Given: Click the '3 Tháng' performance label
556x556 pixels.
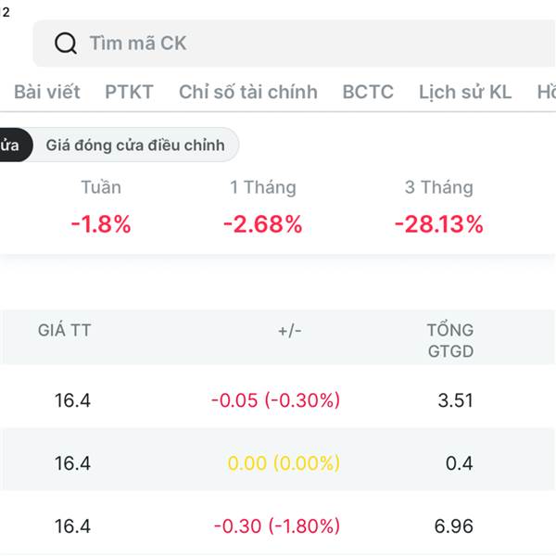Looking at the screenshot, I should 438,187.
